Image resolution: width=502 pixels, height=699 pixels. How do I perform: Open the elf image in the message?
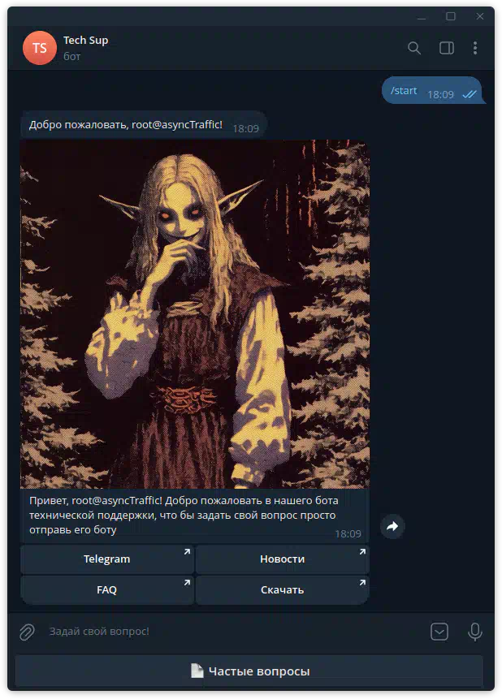[195, 314]
